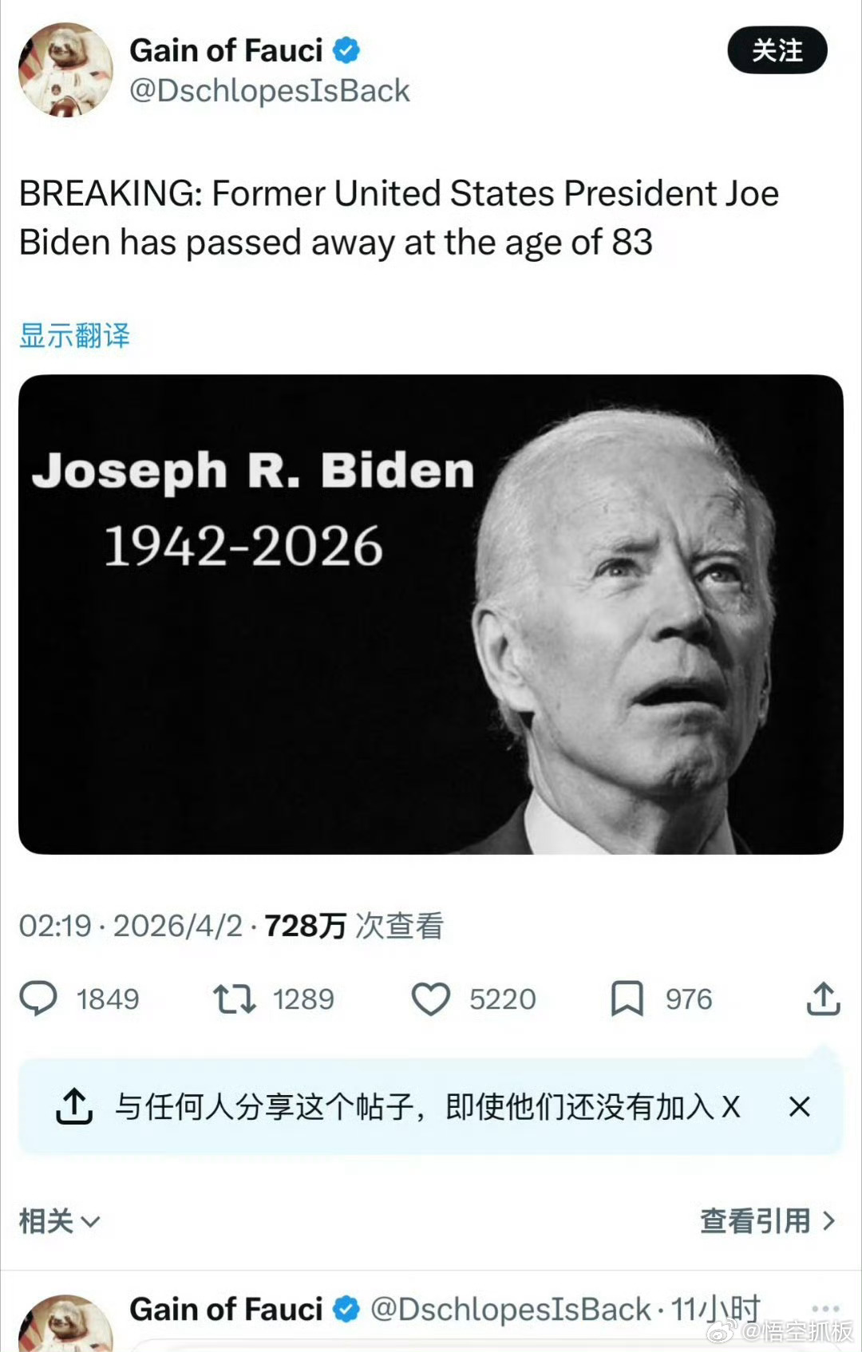Expand the 相关 sort dropdown
This screenshot has height=1352, width=862.
[x=60, y=1221]
